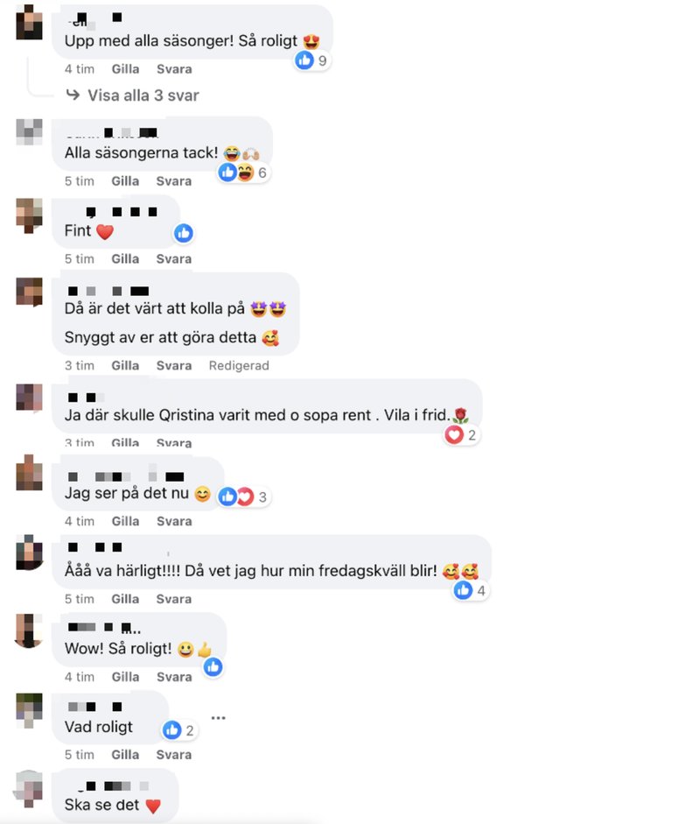
Task: Click 'Svara' under 'Wow! Så roligt!' comment
Action: pos(174,676)
